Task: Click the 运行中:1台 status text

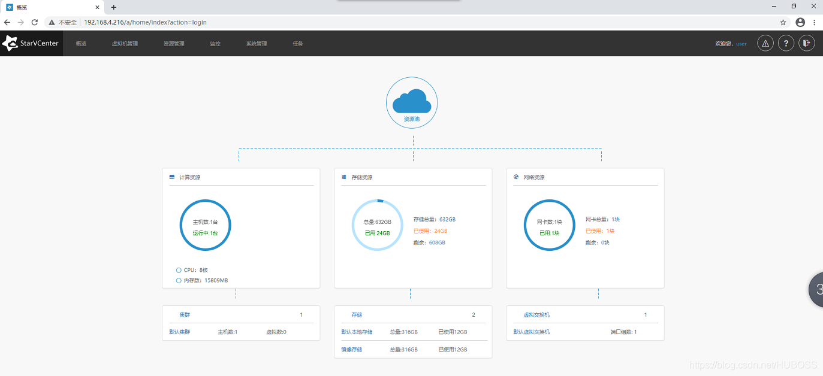Action: (x=206, y=233)
